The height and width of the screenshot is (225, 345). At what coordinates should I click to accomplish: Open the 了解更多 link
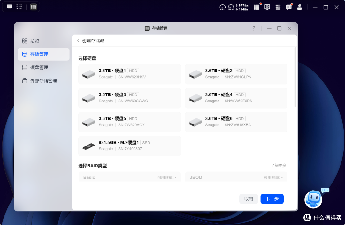pyautogui.click(x=279, y=165)
